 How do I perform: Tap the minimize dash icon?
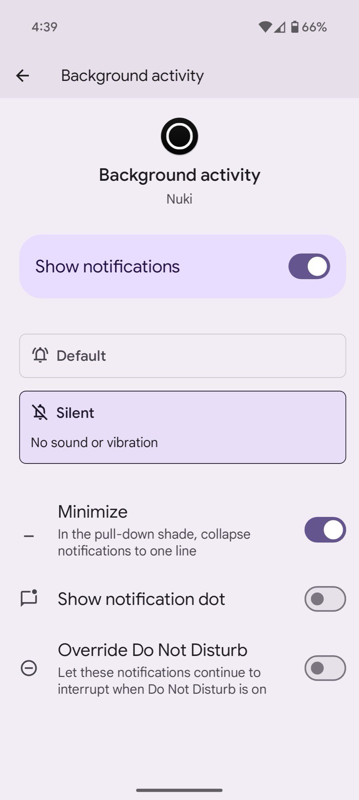(29, 536)
